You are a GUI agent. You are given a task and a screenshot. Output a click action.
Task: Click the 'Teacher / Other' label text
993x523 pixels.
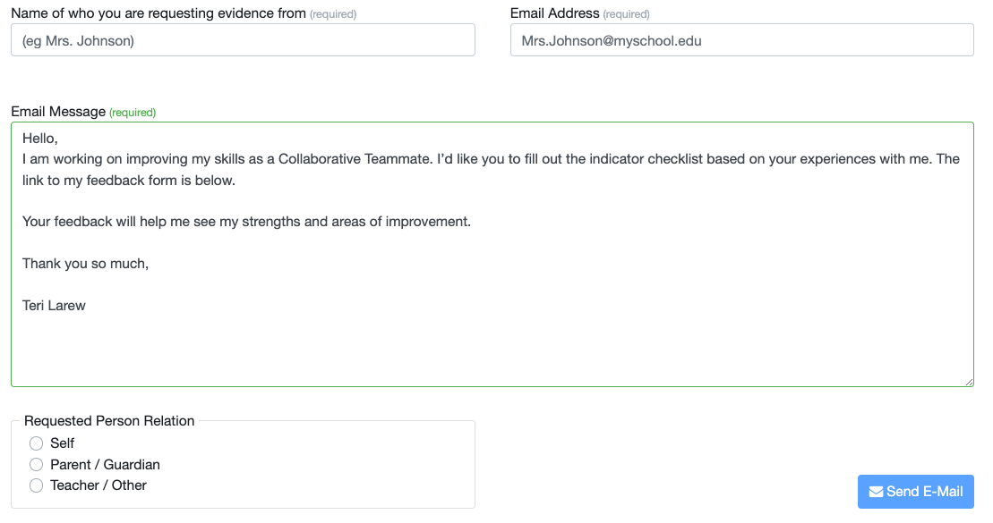98,485
